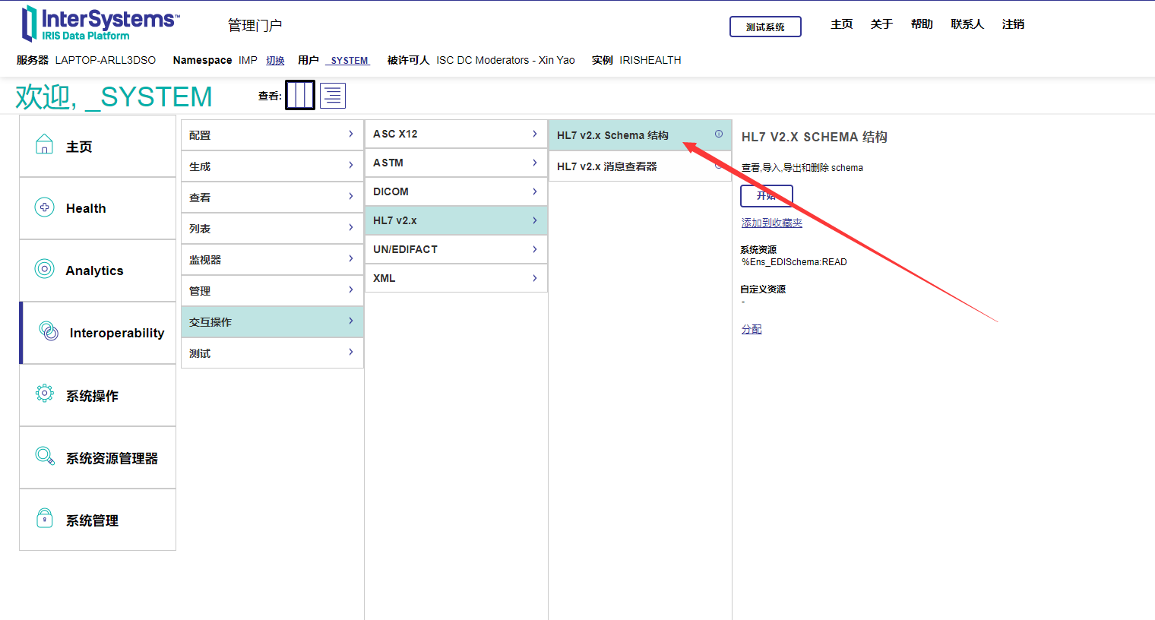Click 主页 in the top navigation
The image size is (1155, 620).
[842, 24]
